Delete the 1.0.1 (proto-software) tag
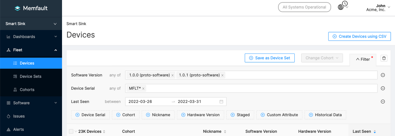This screenshot has height=136, width=395. (222, 75)
